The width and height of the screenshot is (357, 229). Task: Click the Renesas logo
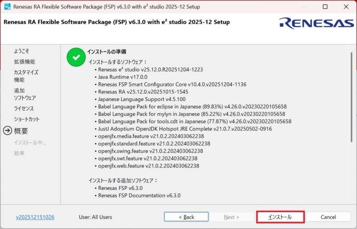tap(316, 23)
